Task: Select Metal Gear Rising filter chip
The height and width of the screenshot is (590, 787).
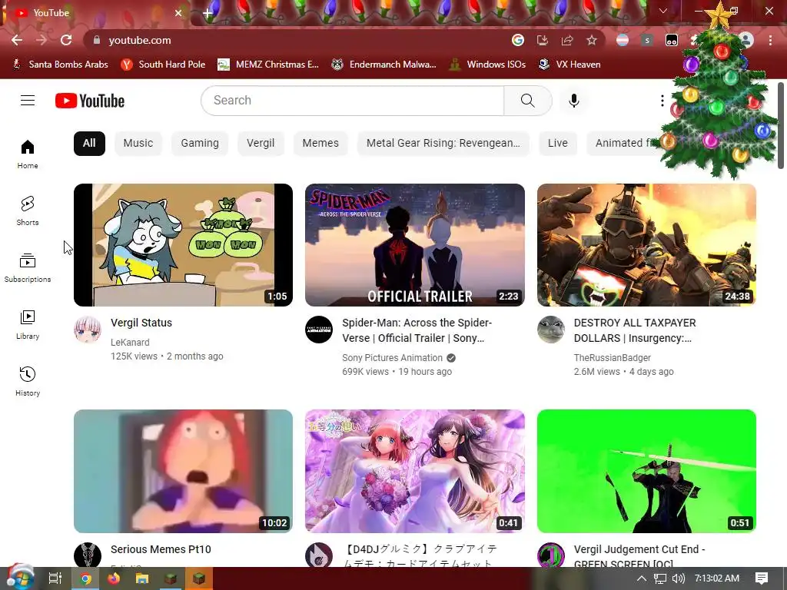Action: (x=443, y=144)
